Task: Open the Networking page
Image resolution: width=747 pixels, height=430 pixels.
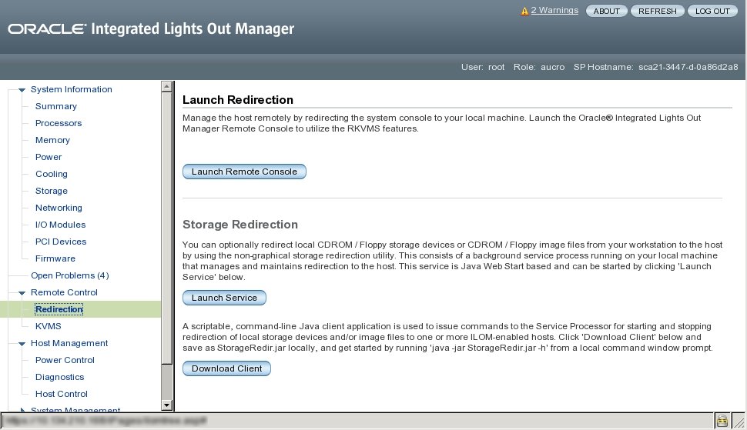Action: tap(58, 208)
